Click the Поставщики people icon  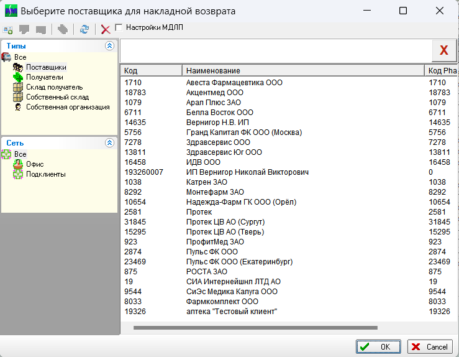(x=18, y=67)
